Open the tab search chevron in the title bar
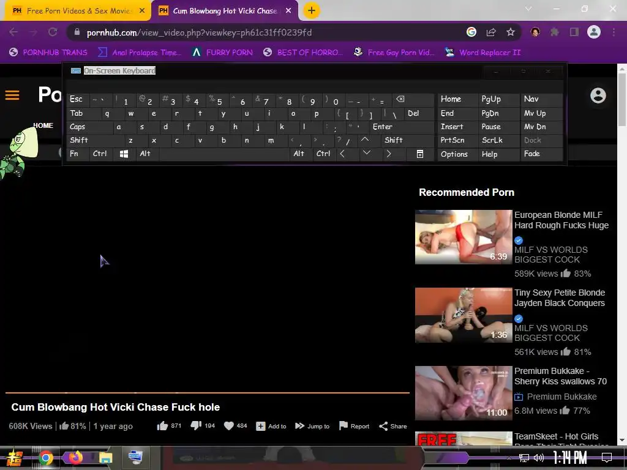Viewport: 627px width, 470px height. pyautogui.click(x=528, y=9)
